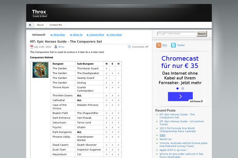The height and width of the screenshot is (158, 238).
Task: Open the RSS feed icon
Action: pos(159,45)
